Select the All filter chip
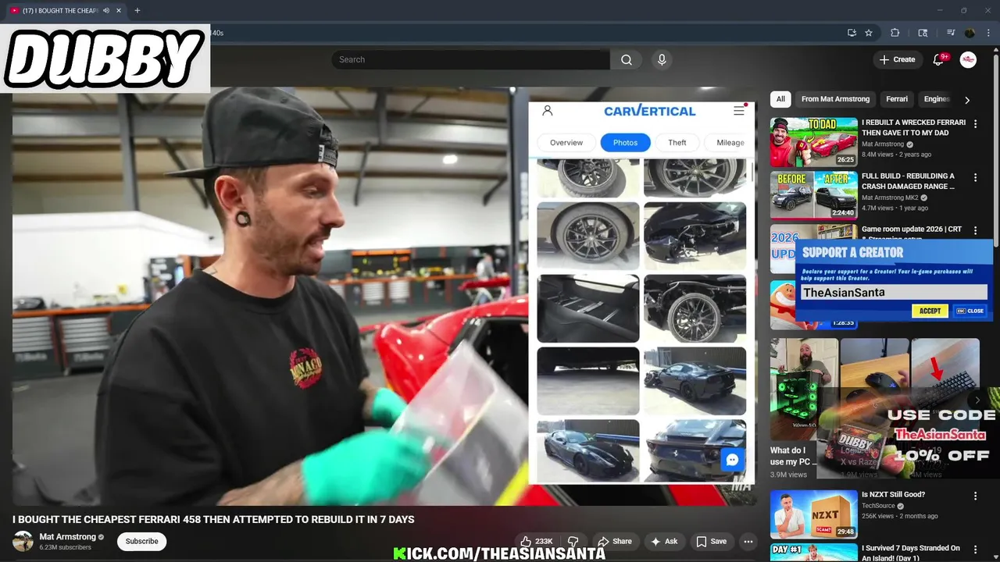 click(780, 99)
